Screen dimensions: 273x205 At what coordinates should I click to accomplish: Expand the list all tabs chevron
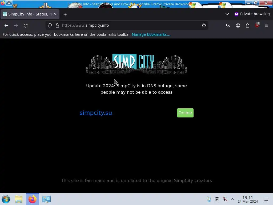pos(227,14)
